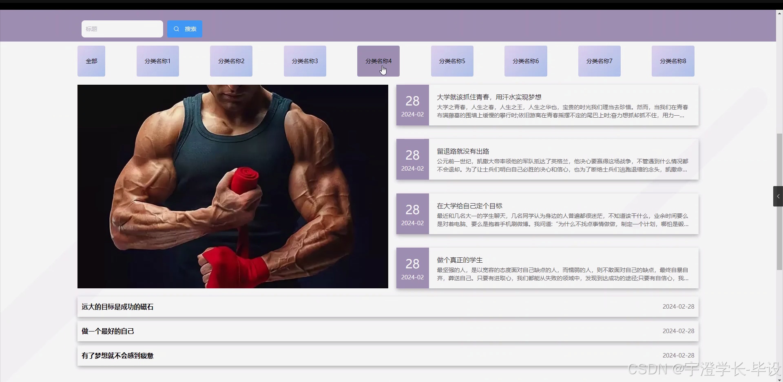
Task: Select the 全部 category tab
Action: pyautogui.click(x=91, y=61)
